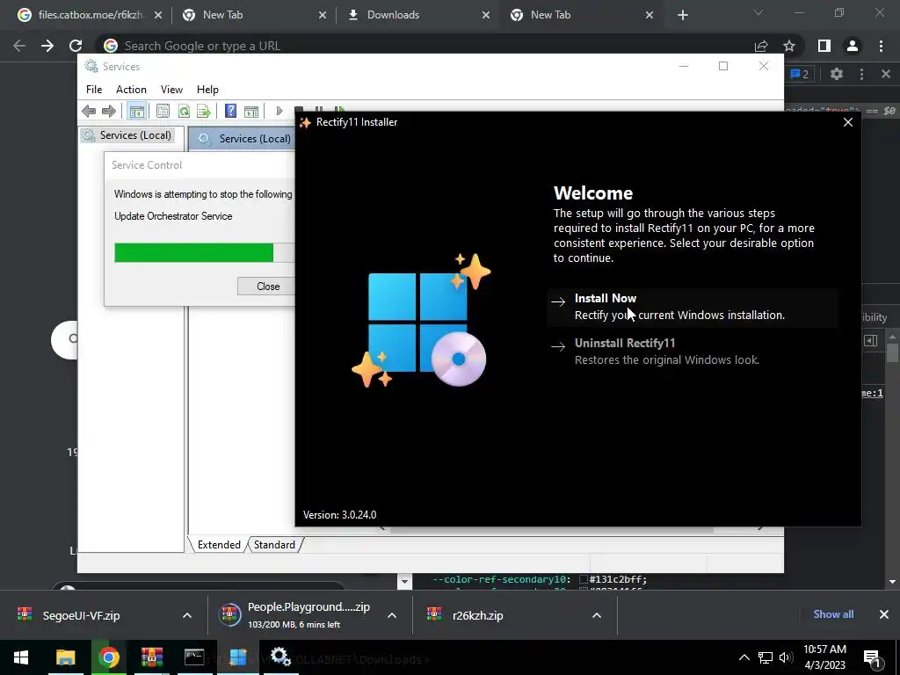
Task: Click Close in Service Control dialog
Action: tap(267, 286)
